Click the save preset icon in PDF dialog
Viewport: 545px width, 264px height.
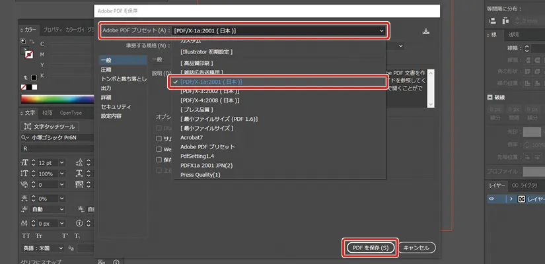(426, 31)
